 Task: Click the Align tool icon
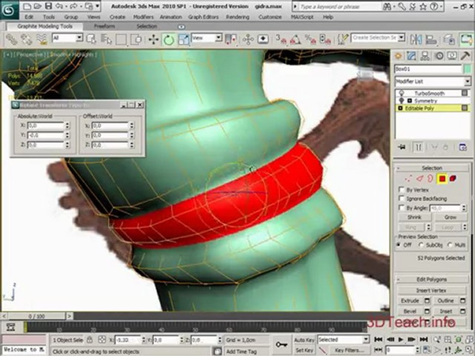431,40
